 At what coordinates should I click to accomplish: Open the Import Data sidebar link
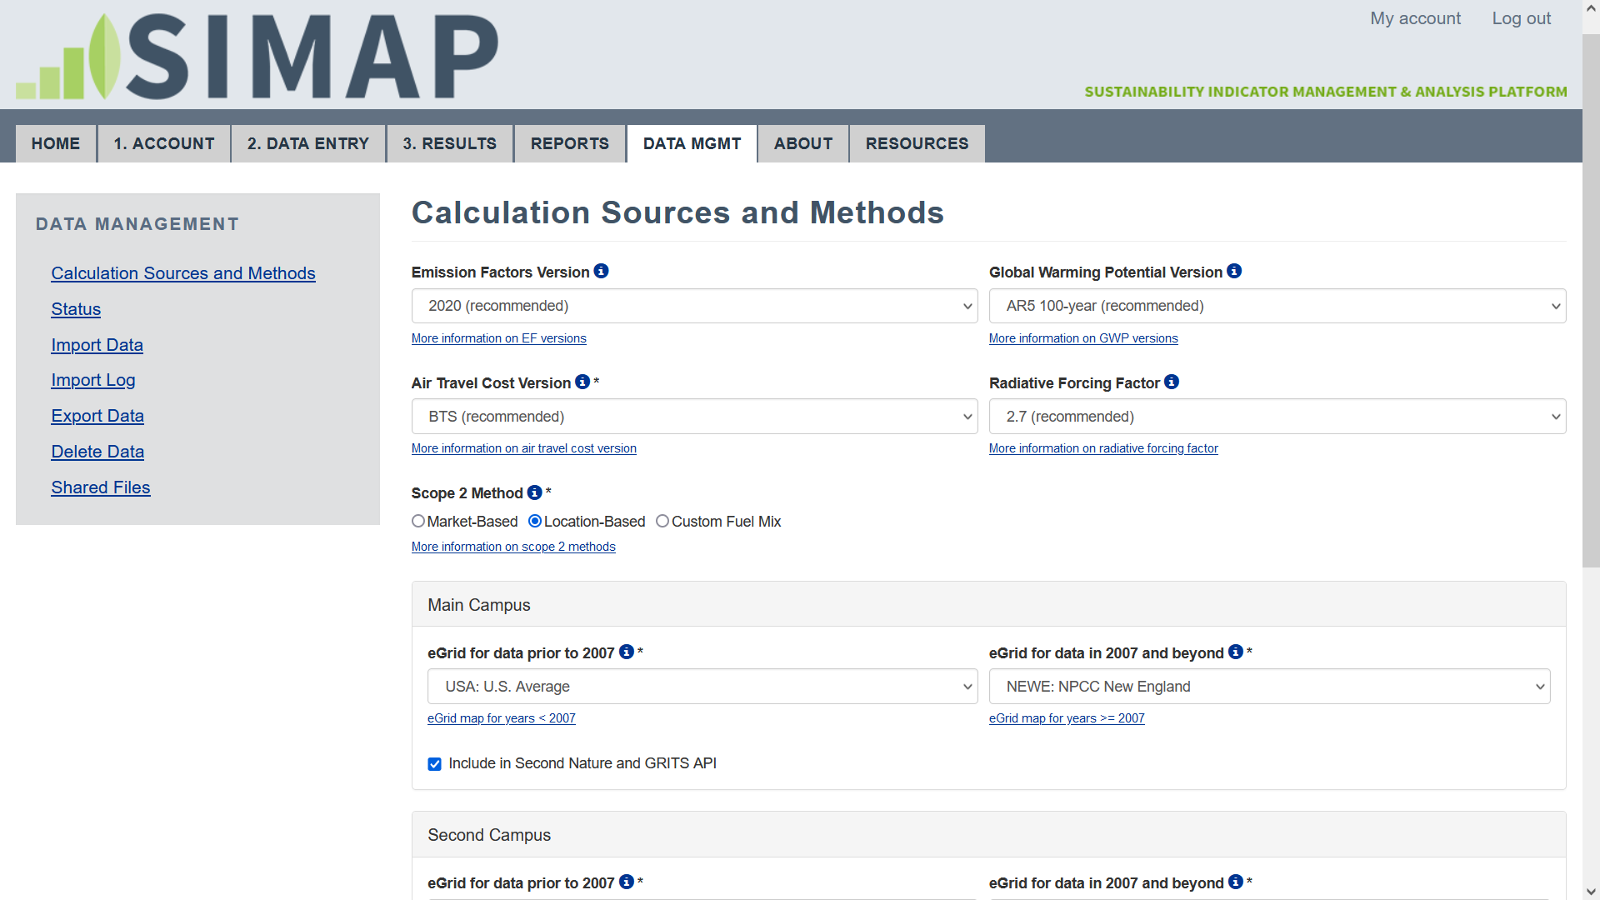click(x=97, y=345)
